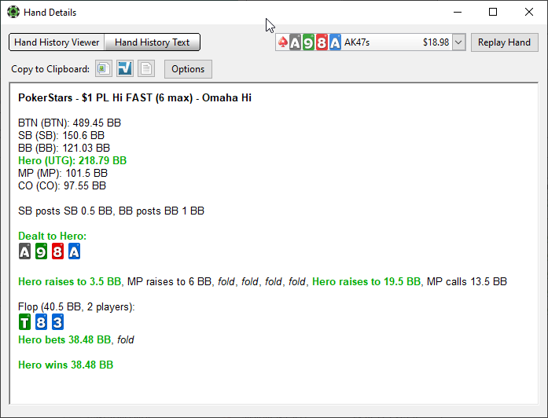
Task: Click the blue Ace card in Hero's hand
Action: point(74,251)
